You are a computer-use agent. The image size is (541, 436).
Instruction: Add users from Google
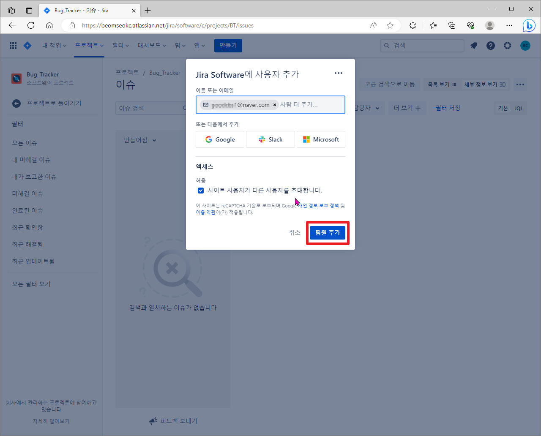[x=220, y=139]
